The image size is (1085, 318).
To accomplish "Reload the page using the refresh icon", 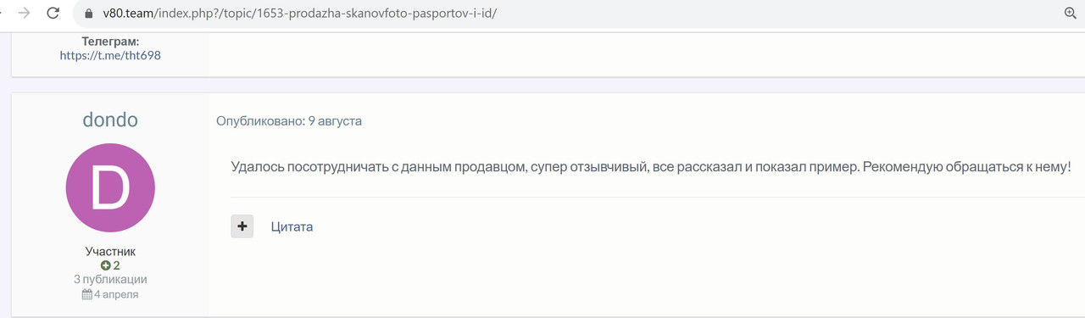I will click(53, 13).
